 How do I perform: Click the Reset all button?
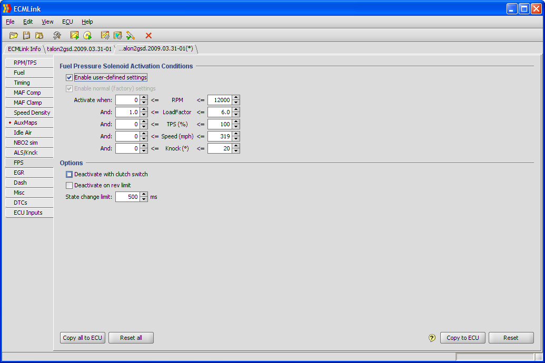coord(131,338)
